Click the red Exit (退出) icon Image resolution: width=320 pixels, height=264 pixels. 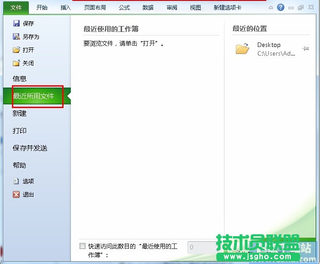click(x=16, y=194)
